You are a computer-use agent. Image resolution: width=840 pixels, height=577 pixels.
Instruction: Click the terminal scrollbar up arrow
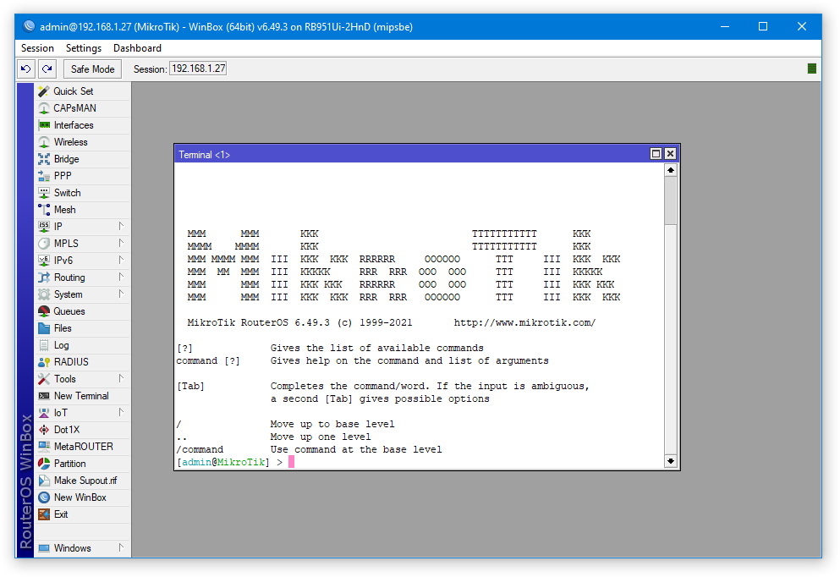point(670,170)
